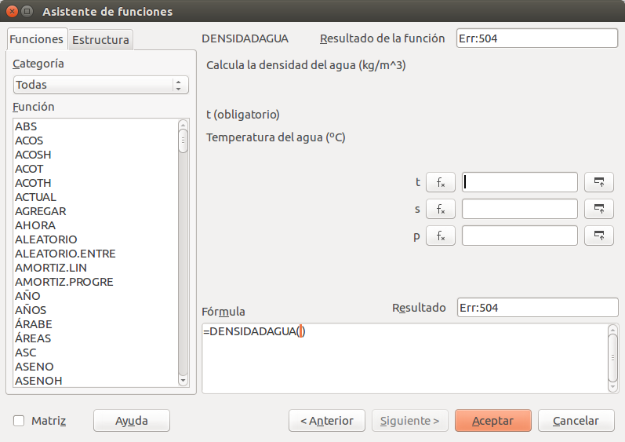
Task: Select the Resultado de la función field
Action: [537, 38]
